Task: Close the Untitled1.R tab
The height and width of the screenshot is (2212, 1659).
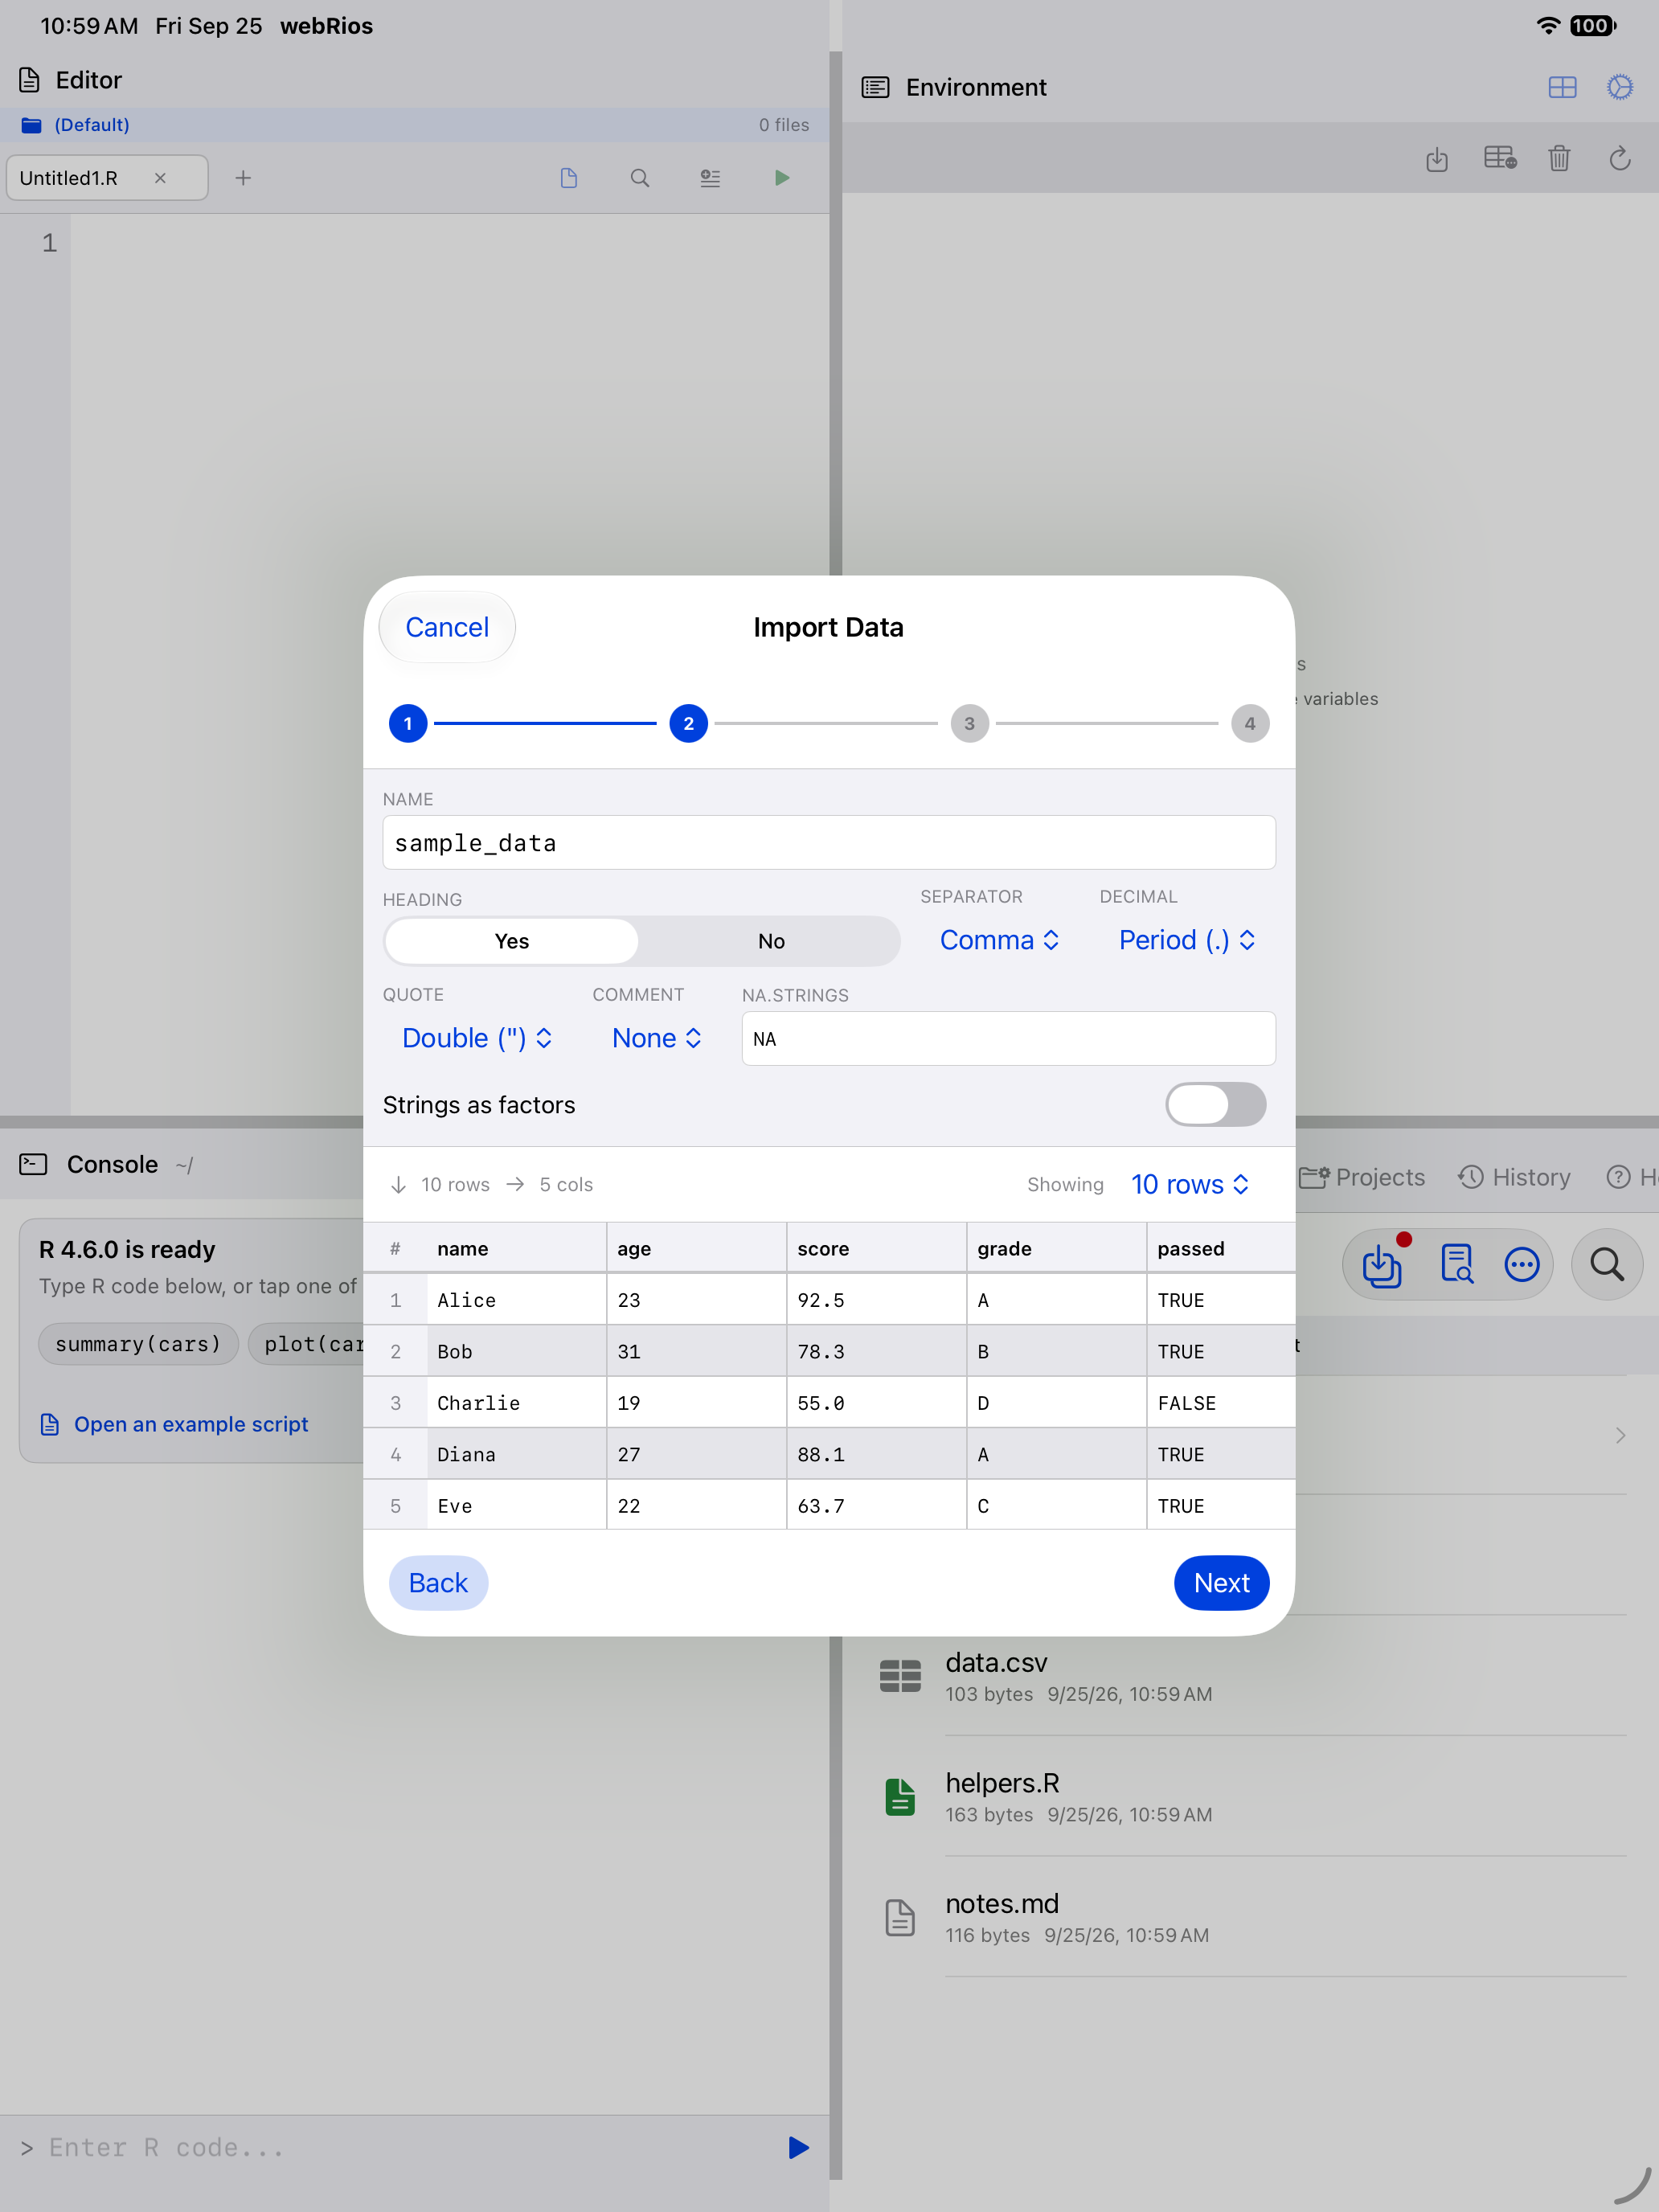Action: [x=160, y=178]
